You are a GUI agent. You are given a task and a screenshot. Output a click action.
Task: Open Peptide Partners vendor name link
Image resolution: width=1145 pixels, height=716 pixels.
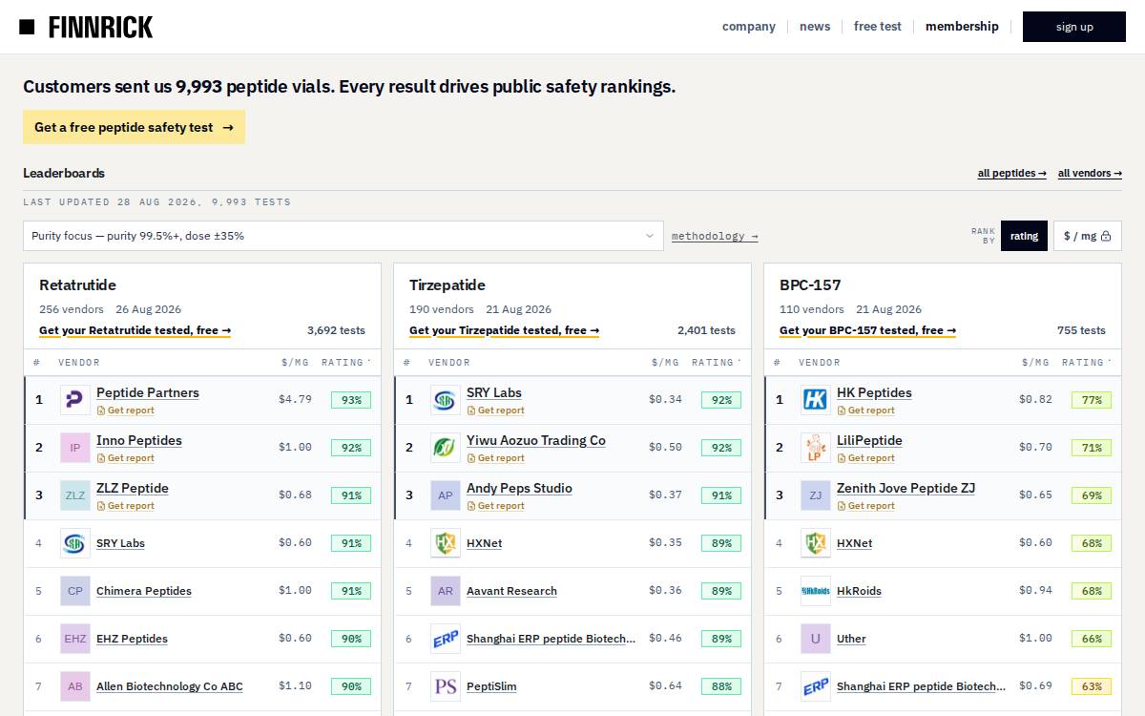[148, 392]
